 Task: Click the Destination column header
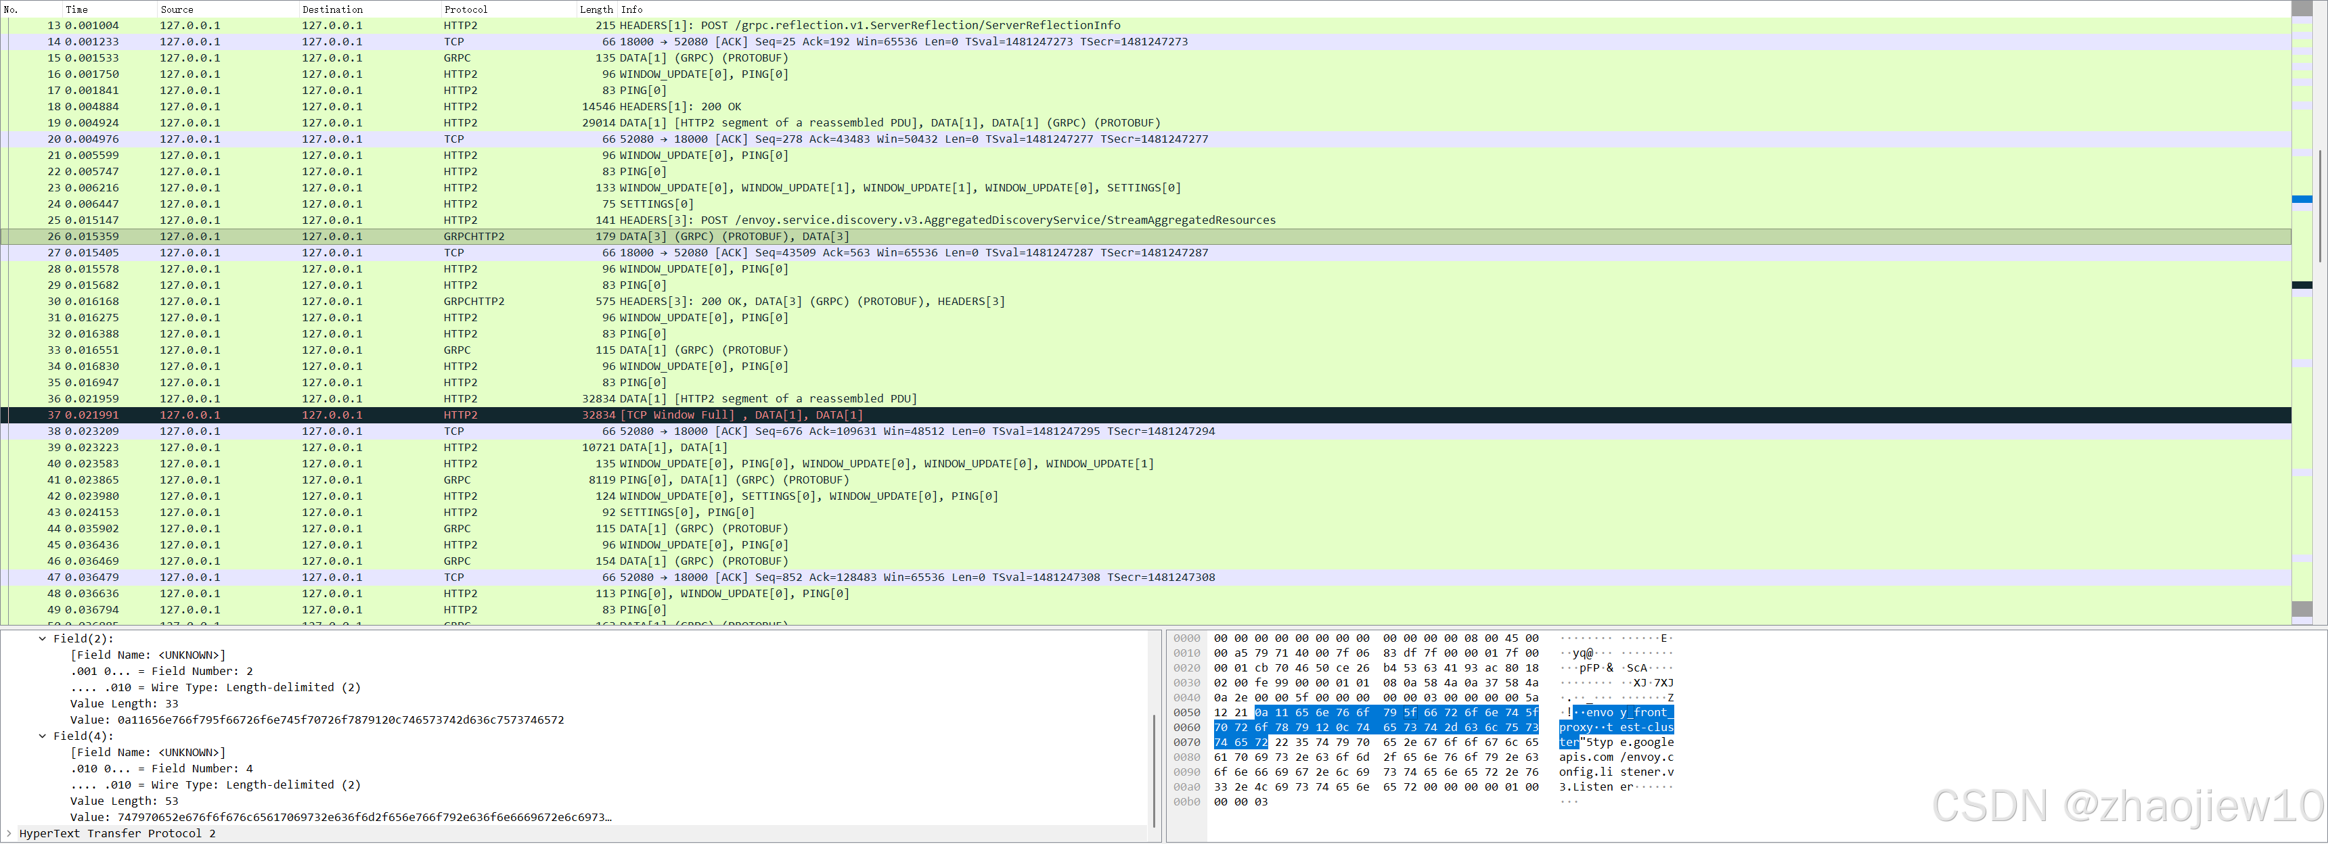[332, 9]
